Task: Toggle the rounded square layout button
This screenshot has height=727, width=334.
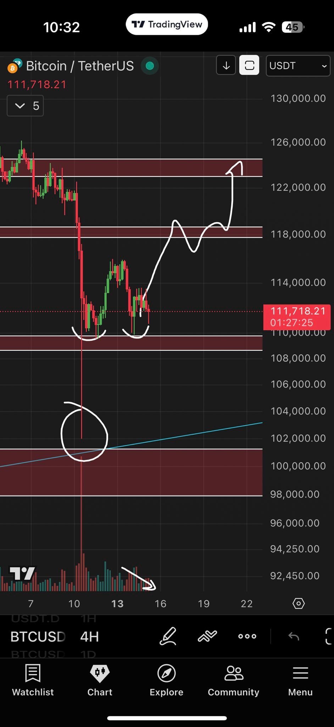Action: [249, 66]
